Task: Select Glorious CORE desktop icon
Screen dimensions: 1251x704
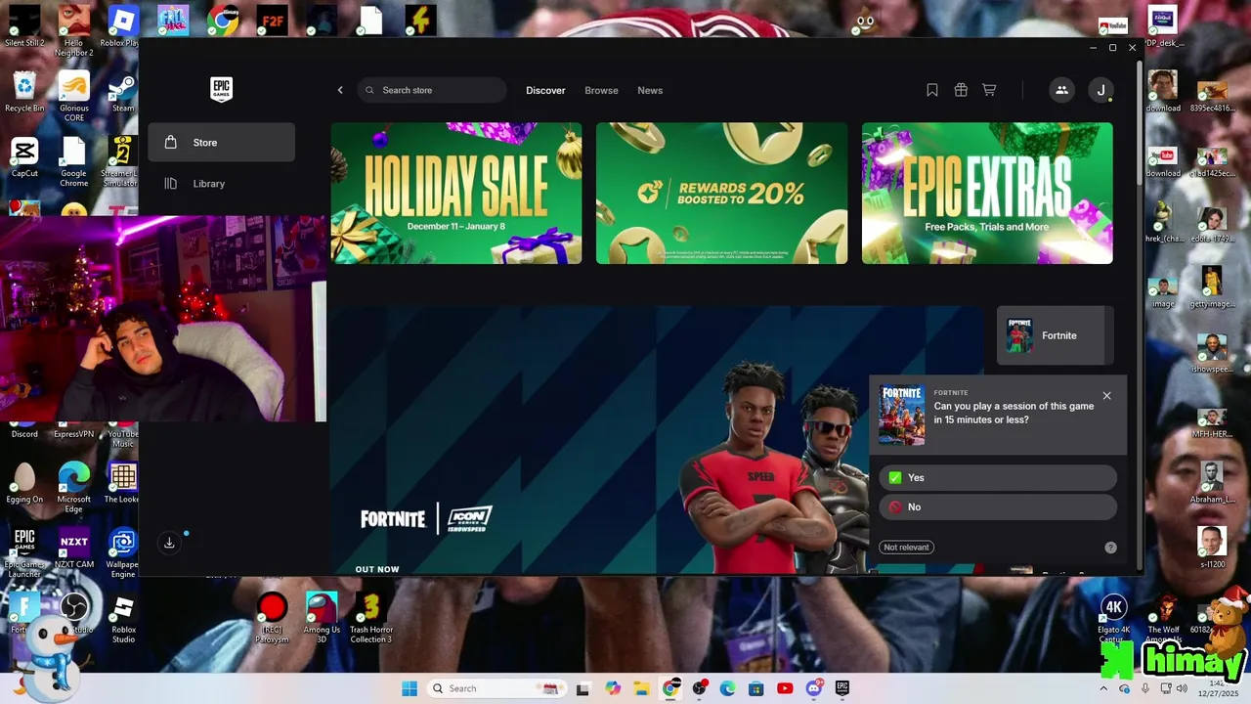Action: coord(74,96)
